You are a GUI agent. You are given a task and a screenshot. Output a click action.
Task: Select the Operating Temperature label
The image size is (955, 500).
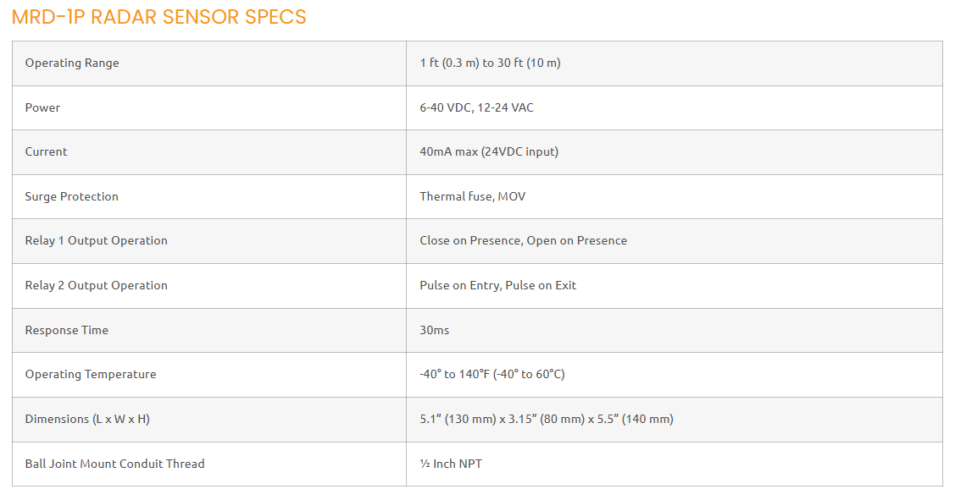pos(90,375)
